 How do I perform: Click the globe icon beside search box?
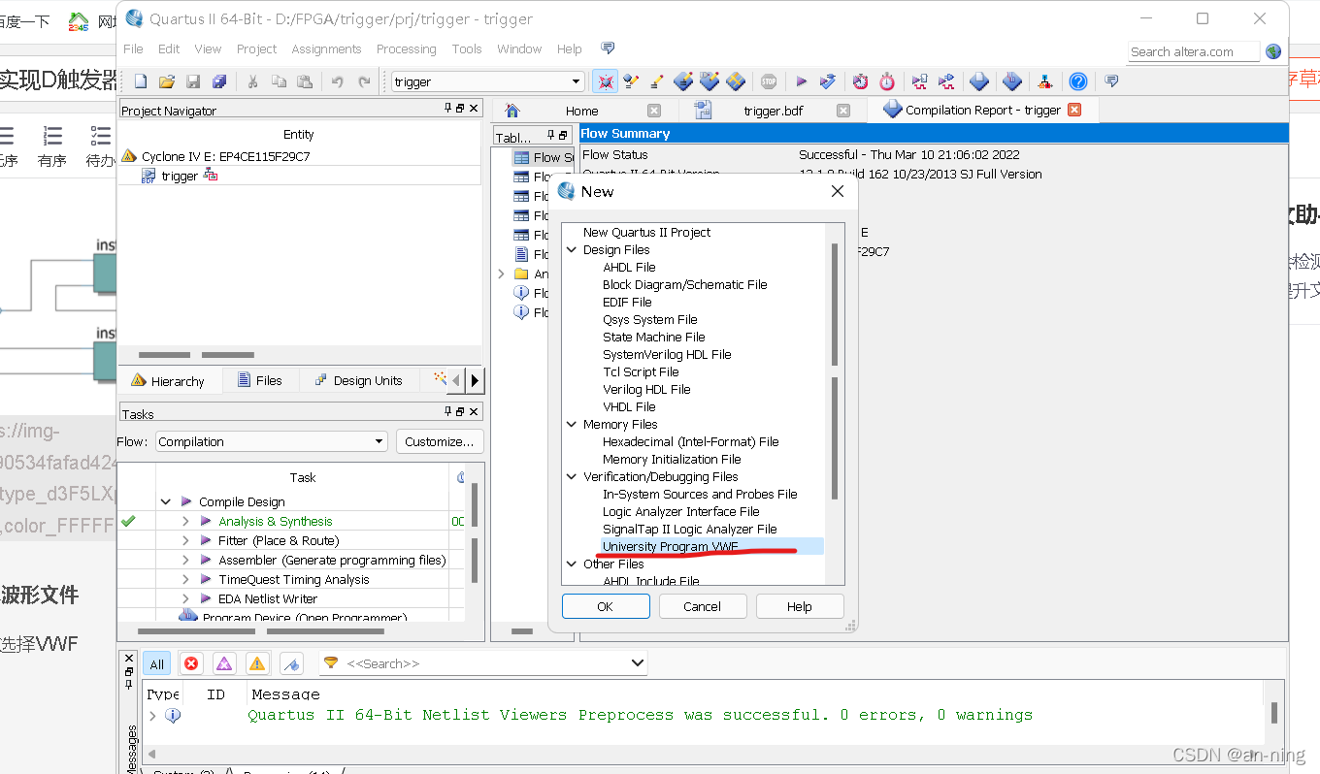pos(1273,51)
